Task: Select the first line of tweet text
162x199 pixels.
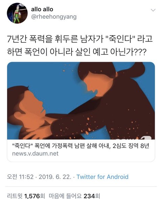Action: point(80,39)
